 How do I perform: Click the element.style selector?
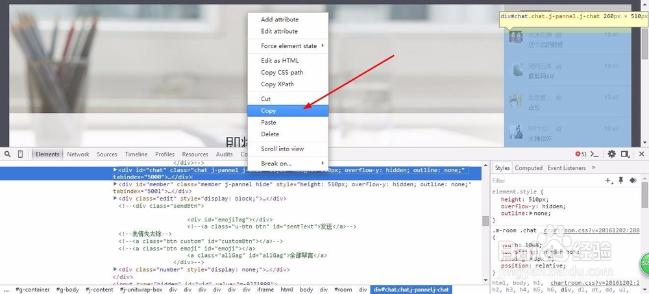(x=514, y=192)
